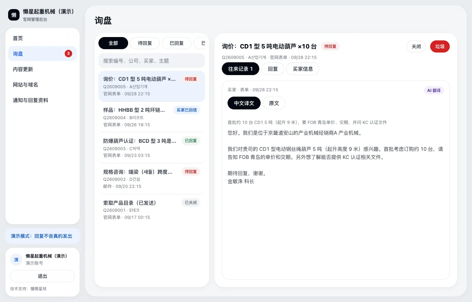
Task: Click the 退出 logout button
Action: click(42, 276)
